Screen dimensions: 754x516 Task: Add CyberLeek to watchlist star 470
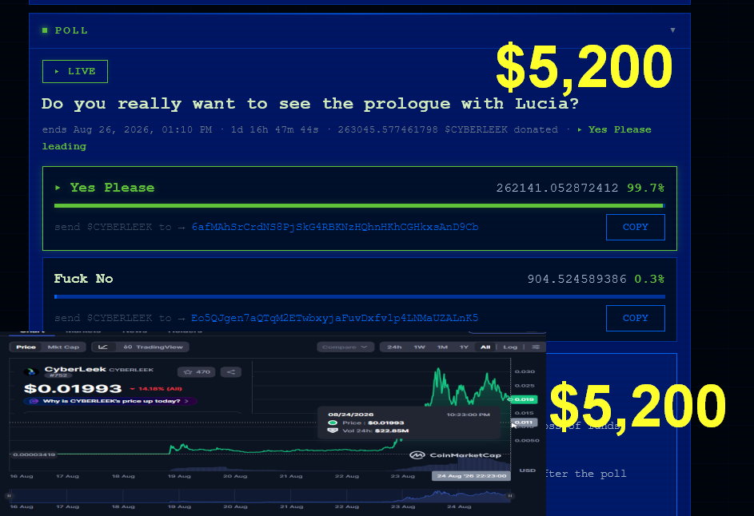pyautogui.click(x=196, y=372)
